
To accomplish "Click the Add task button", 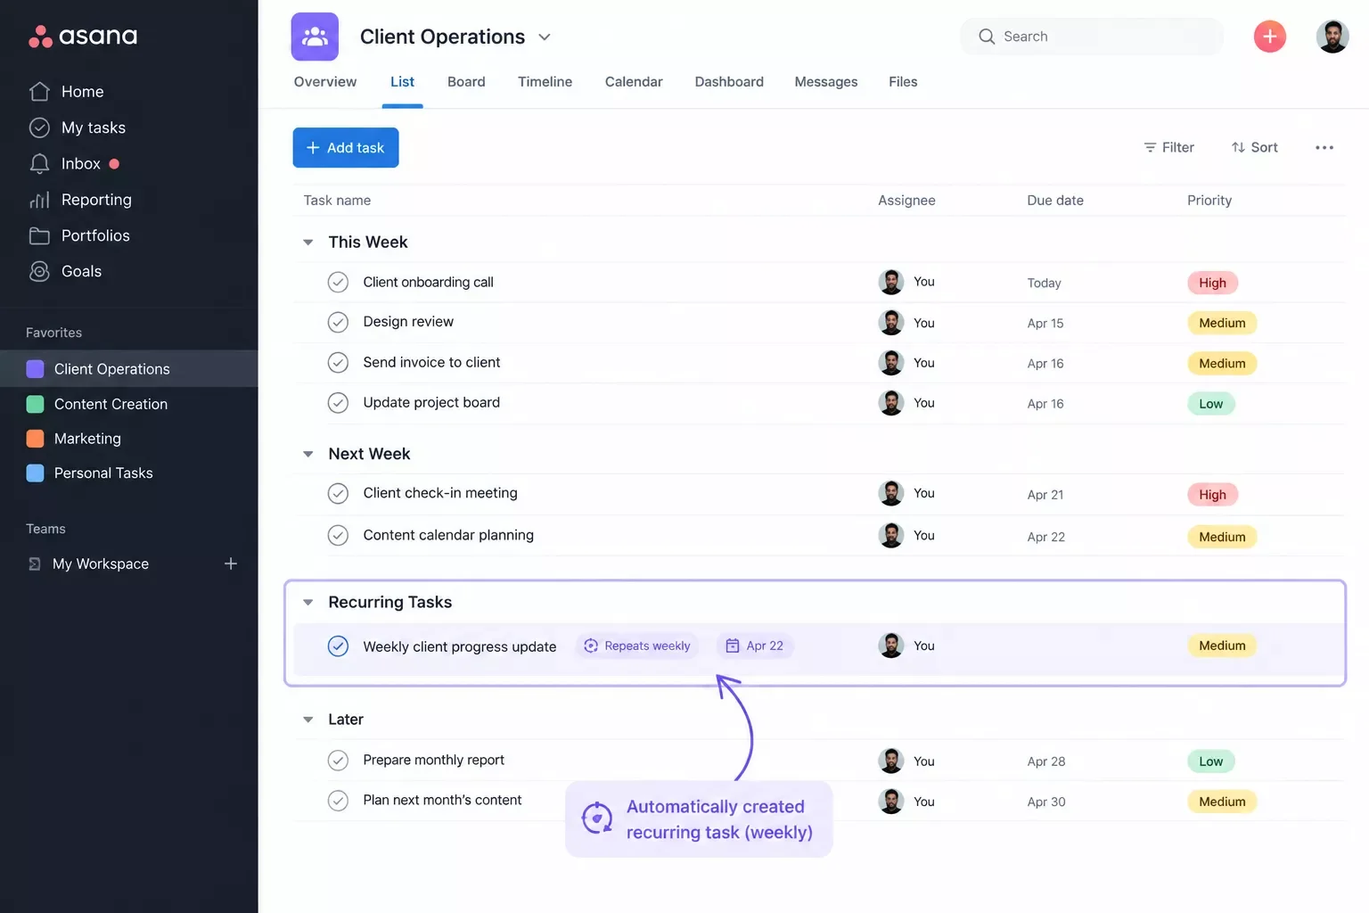I will 346,148.
